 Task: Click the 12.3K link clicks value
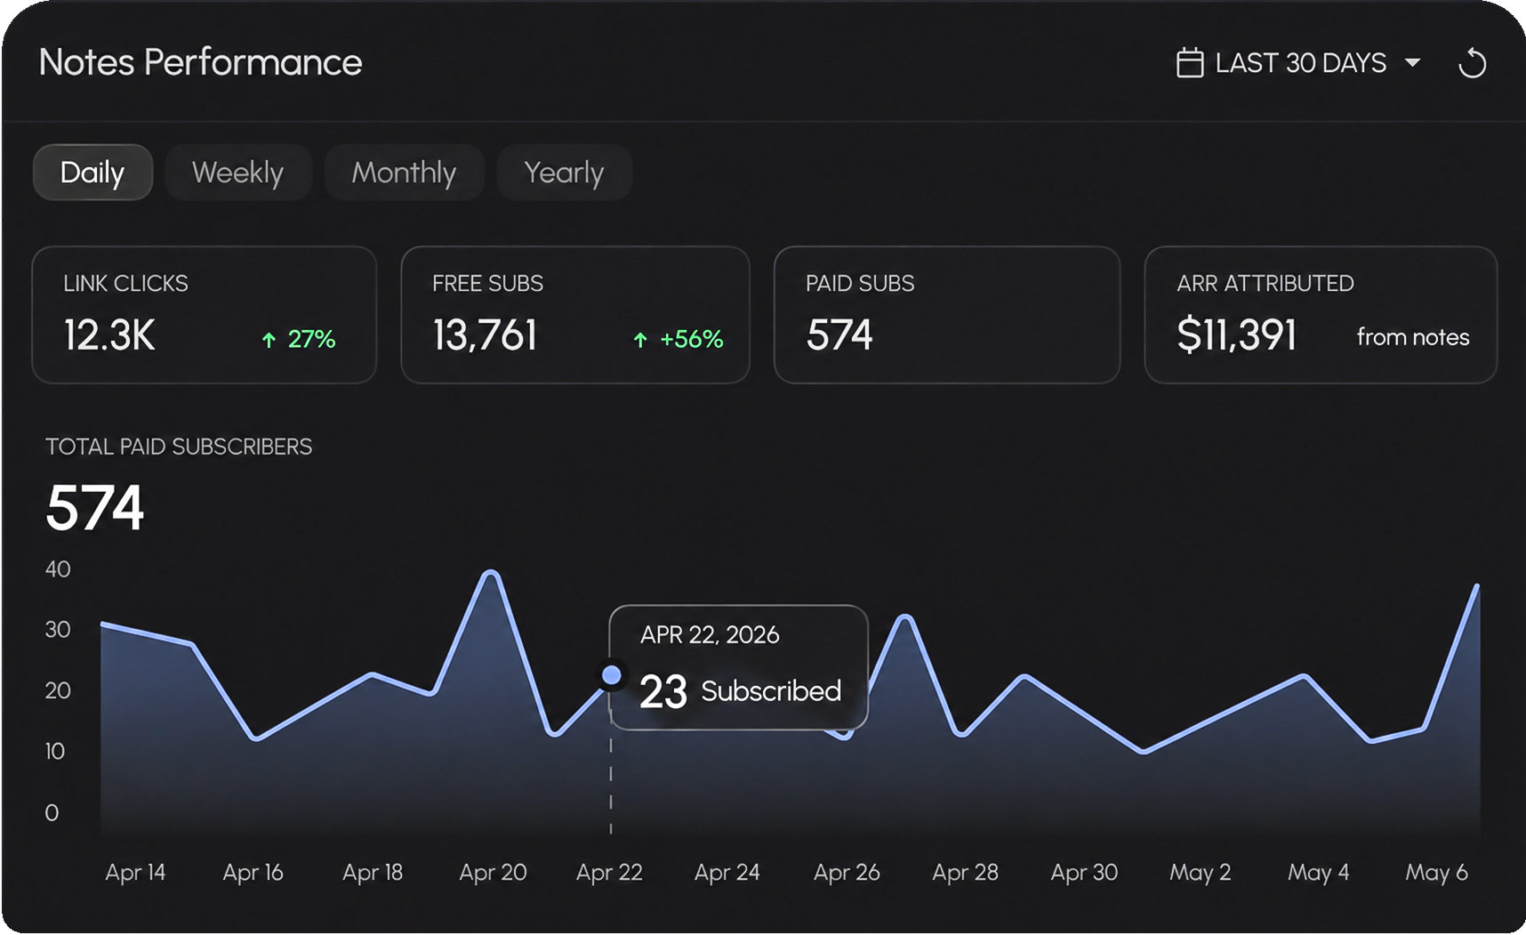[109, 336]
